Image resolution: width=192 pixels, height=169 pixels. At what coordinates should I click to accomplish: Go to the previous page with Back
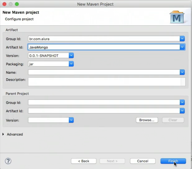84,161
